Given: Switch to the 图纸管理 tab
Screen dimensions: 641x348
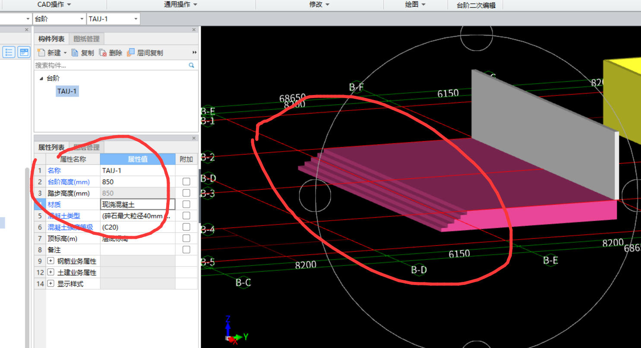Looking at the screenshot, I should point(86,39).
